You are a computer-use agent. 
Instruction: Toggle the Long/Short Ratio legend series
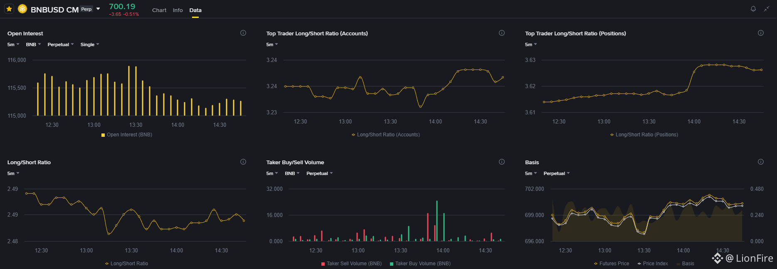point(127,264)
